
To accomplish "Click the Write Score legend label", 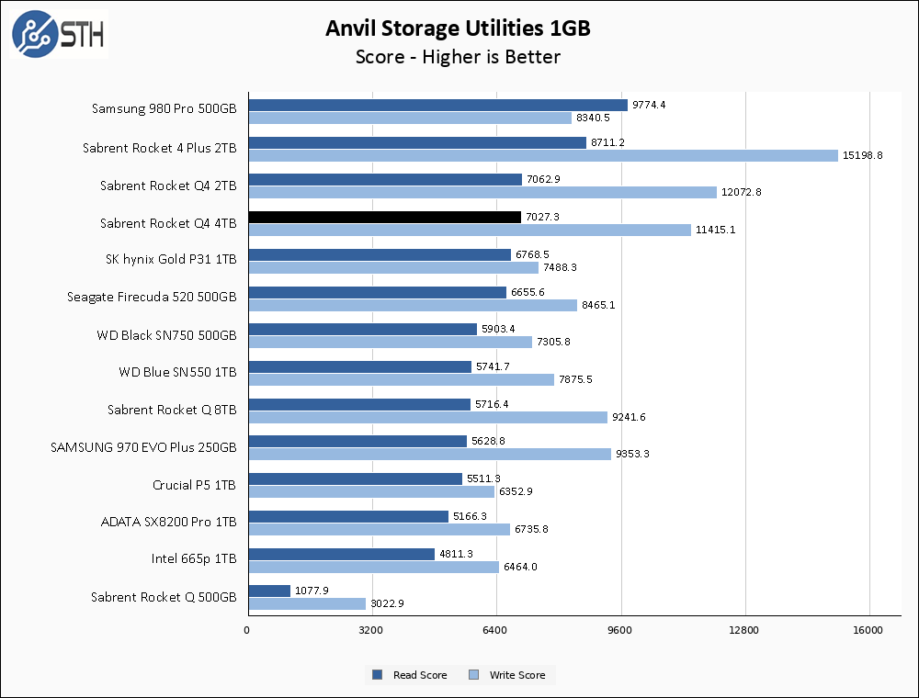I will pyautogui.click(x=517, y=675).
